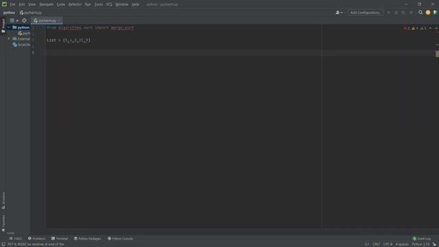Open the Window menu
The width and height of the screenshot is (439, 247).
[122, 5]
